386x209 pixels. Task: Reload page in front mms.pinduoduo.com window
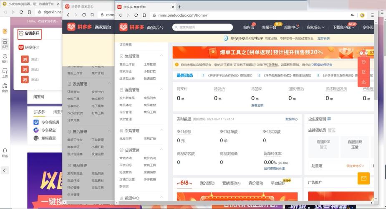pos(136,15)
